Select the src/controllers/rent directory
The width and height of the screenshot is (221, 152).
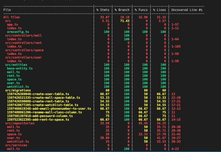23,43
